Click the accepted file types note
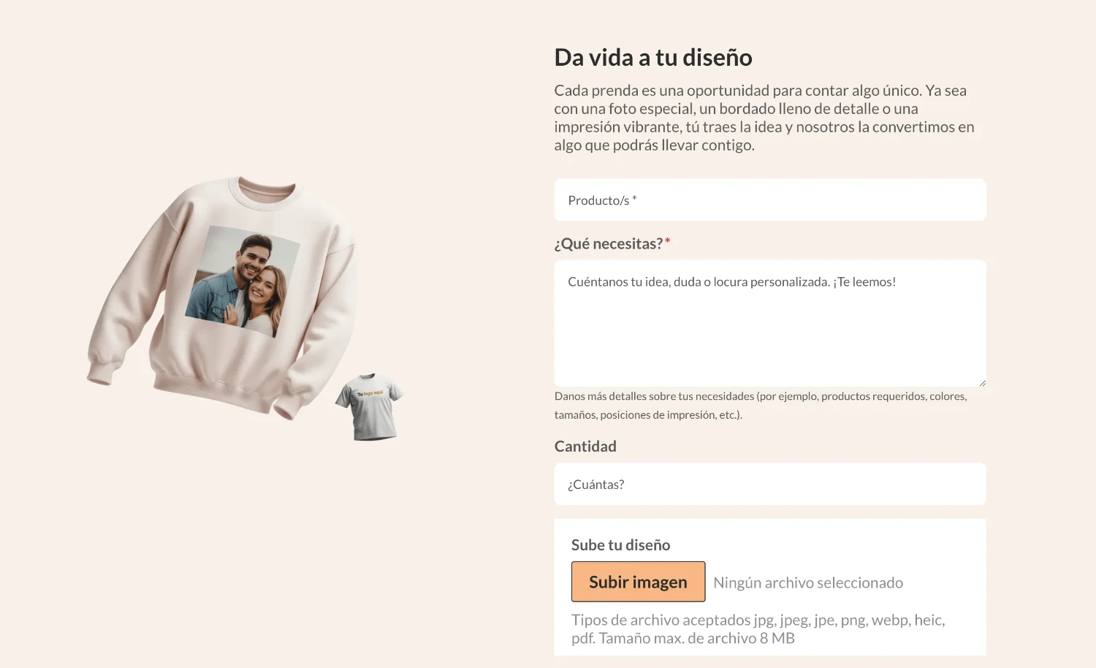The width and height of the screenshot is (1096, 668). (x=758, y=629)
